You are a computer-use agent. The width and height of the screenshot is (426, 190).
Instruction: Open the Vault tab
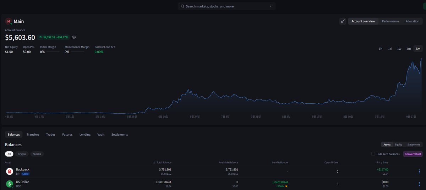101,134
